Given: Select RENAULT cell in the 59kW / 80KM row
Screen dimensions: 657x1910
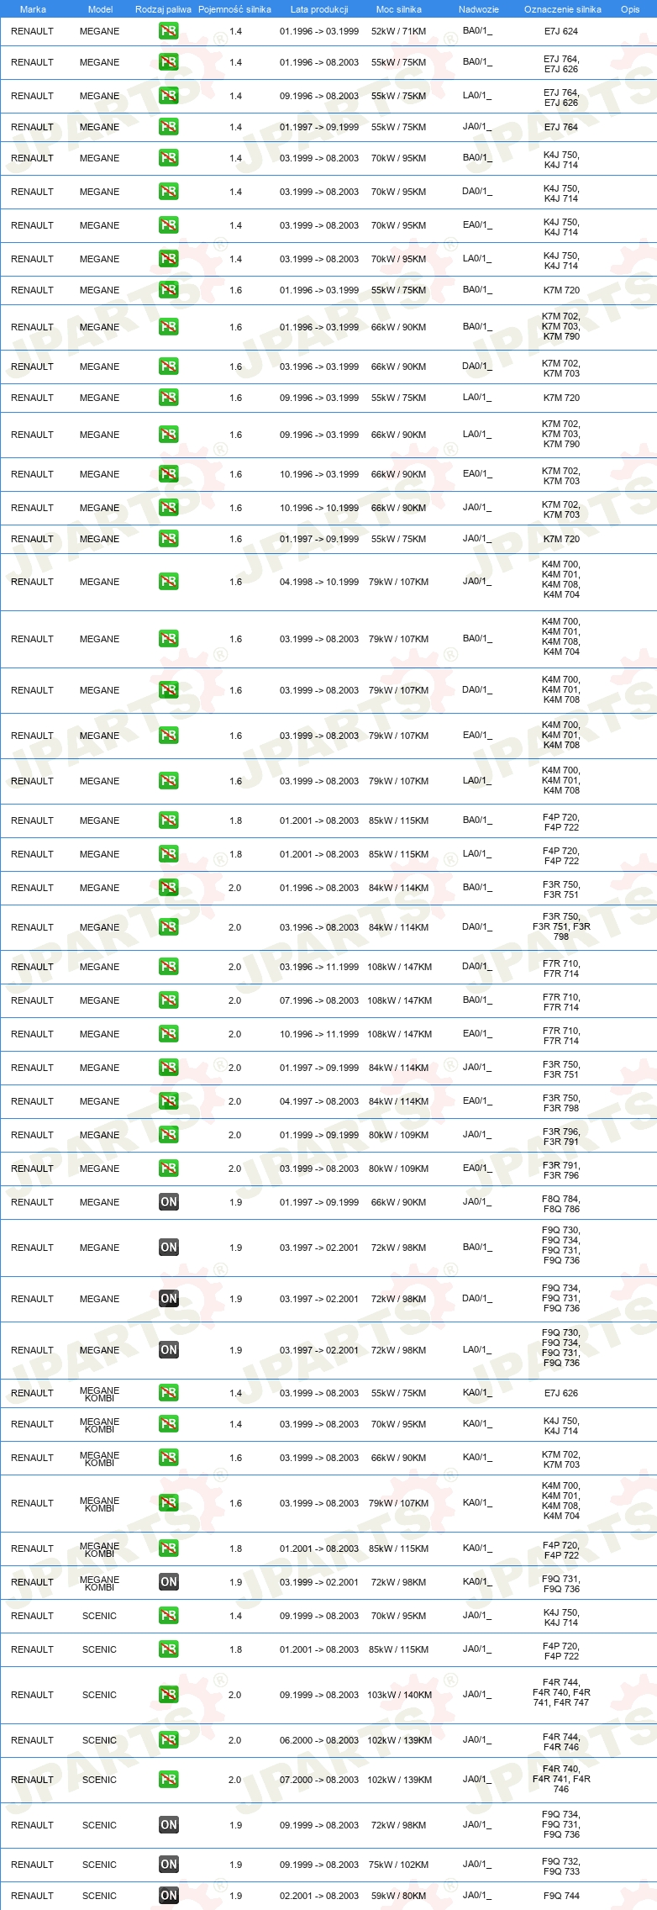Looking at the screenshot, I should point(32,1896).
